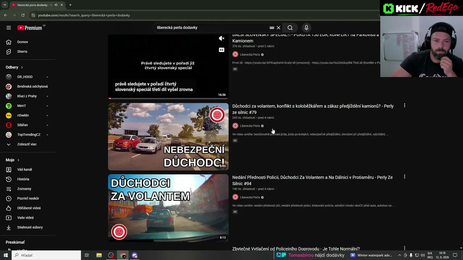
Task: Open Kluci z Prahy channel subscription
Action: coord(28,96)
